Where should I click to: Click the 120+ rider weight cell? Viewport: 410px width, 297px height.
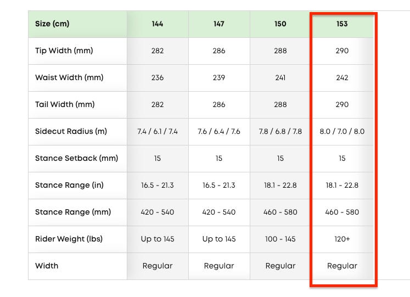click(x=342, y=239)
